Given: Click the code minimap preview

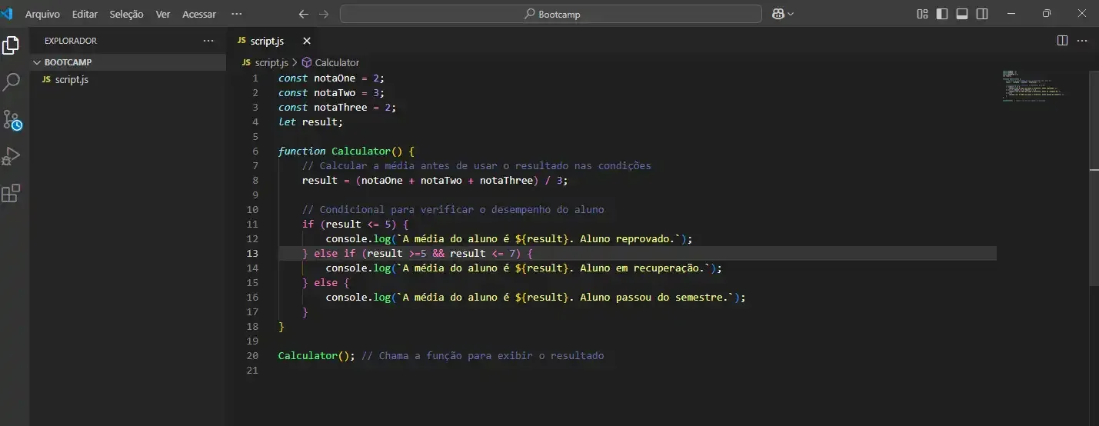Looking at the screenshot, I should [x=1034, y=85].
